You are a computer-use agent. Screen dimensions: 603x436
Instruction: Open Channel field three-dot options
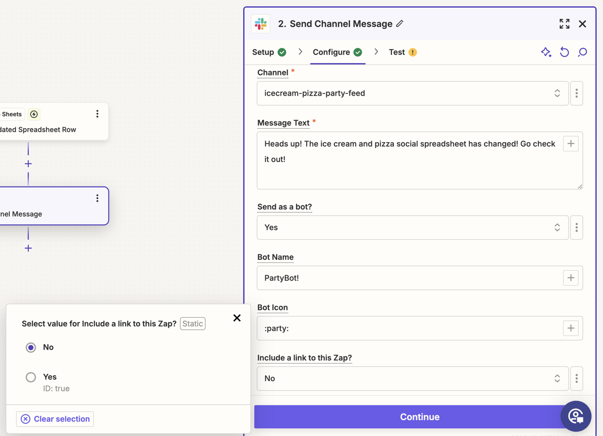pyautogui.click(x=576, y=93)
